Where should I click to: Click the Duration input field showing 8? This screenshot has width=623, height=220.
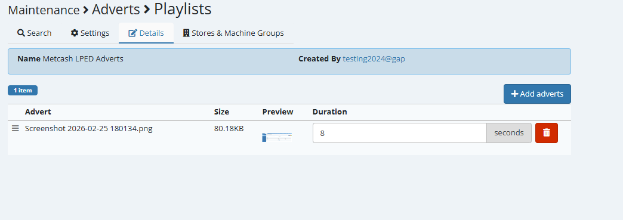click(x=399, y=133)
